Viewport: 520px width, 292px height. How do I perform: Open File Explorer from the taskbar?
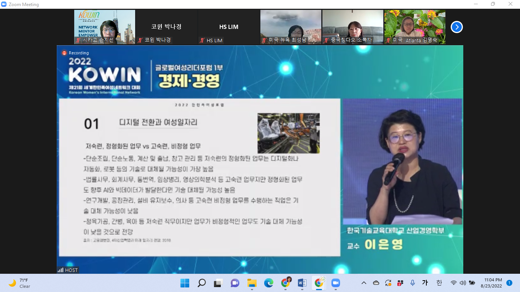pyautogui.click(x=252, y=283)
